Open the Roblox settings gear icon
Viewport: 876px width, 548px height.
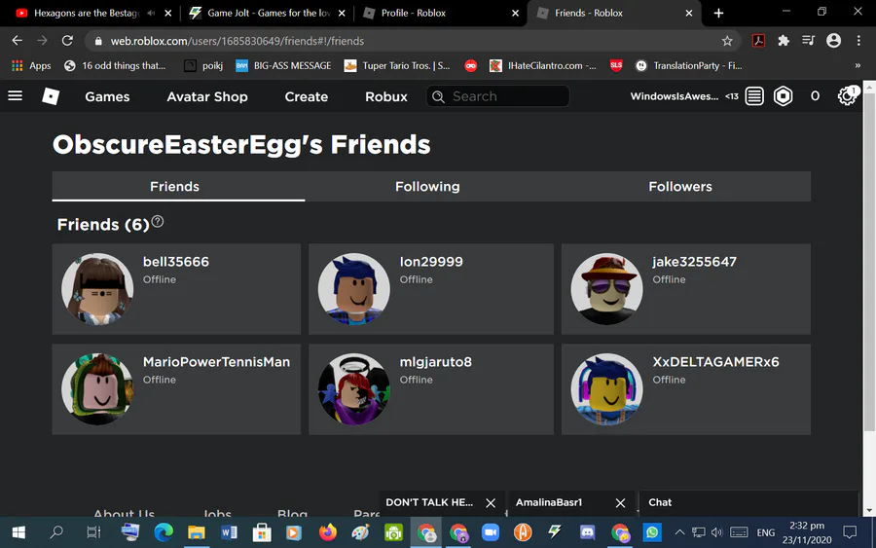point(847,96)
